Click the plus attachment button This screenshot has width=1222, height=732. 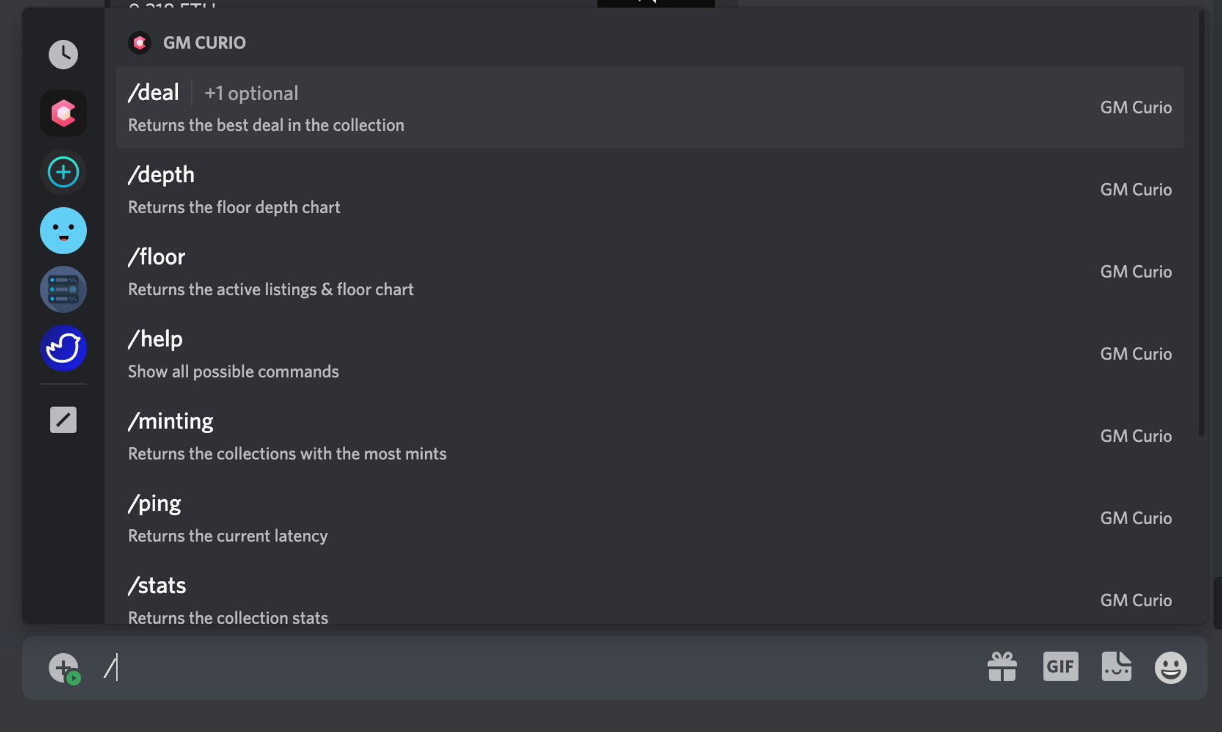[64, 668]
